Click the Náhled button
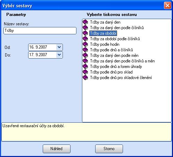 point(57,149)
